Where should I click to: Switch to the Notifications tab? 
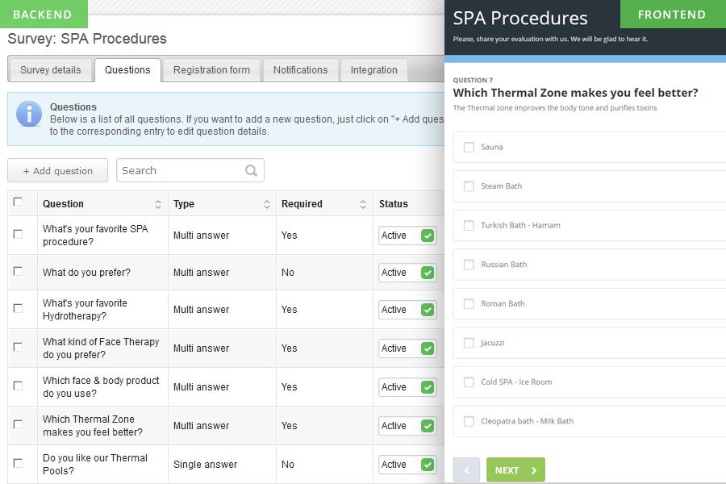301,70
